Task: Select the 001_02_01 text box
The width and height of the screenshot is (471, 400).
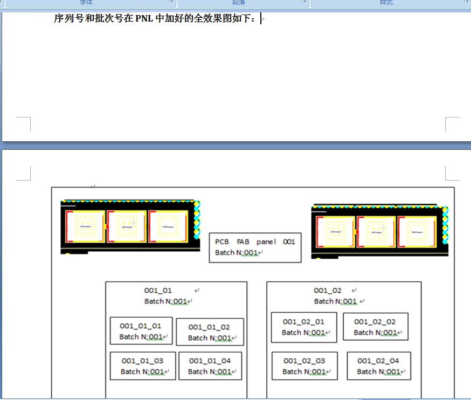Action: [304, 327]
